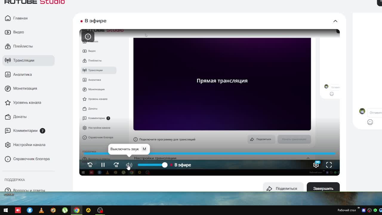Skip forward 10 seconds in player
Image resolution: width=382 pixels, height=215 pixels.
pyautogui.click(x=116, y=165)
